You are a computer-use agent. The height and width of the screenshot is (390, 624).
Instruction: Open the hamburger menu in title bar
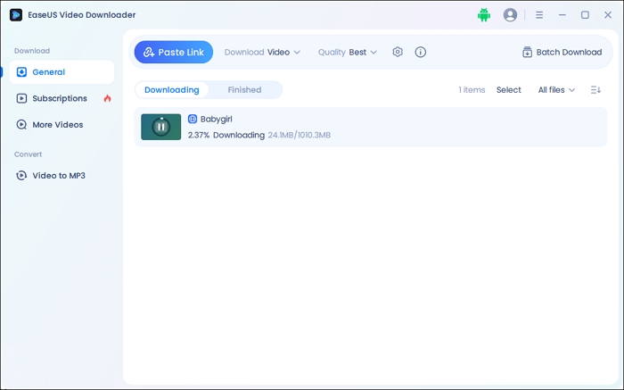[539, 15]
